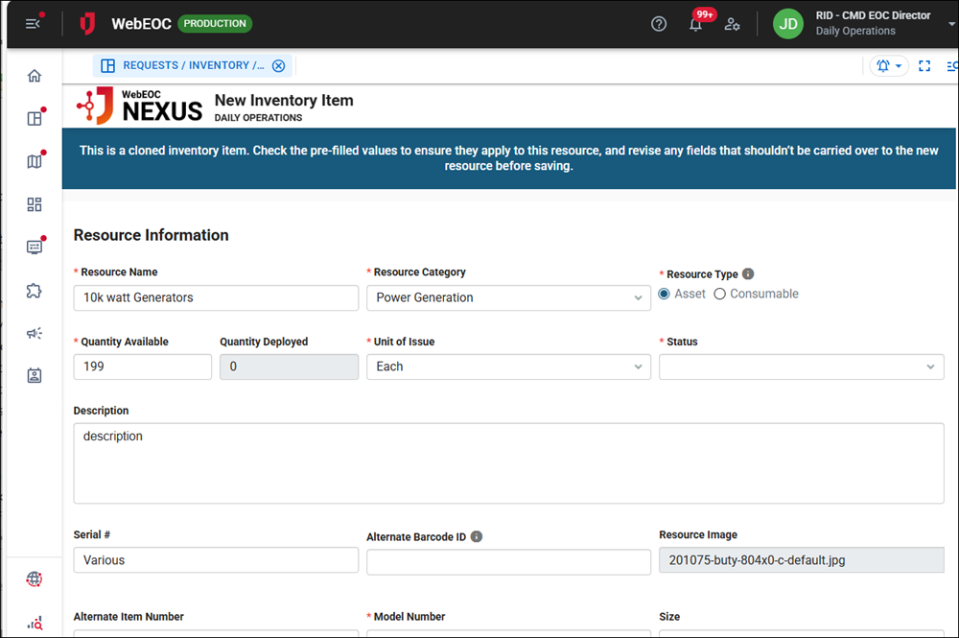The height and width of the screenshot is (638, 959).
Task: Expand the Resource Category dropdown
Action: point(508,297)
